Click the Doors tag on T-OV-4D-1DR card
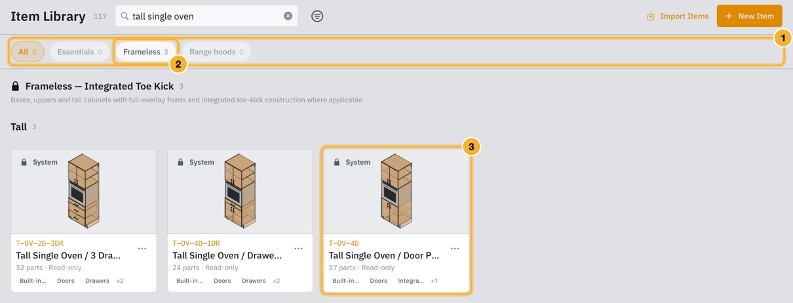Screen dimensions: 793x303 point(222,281)
